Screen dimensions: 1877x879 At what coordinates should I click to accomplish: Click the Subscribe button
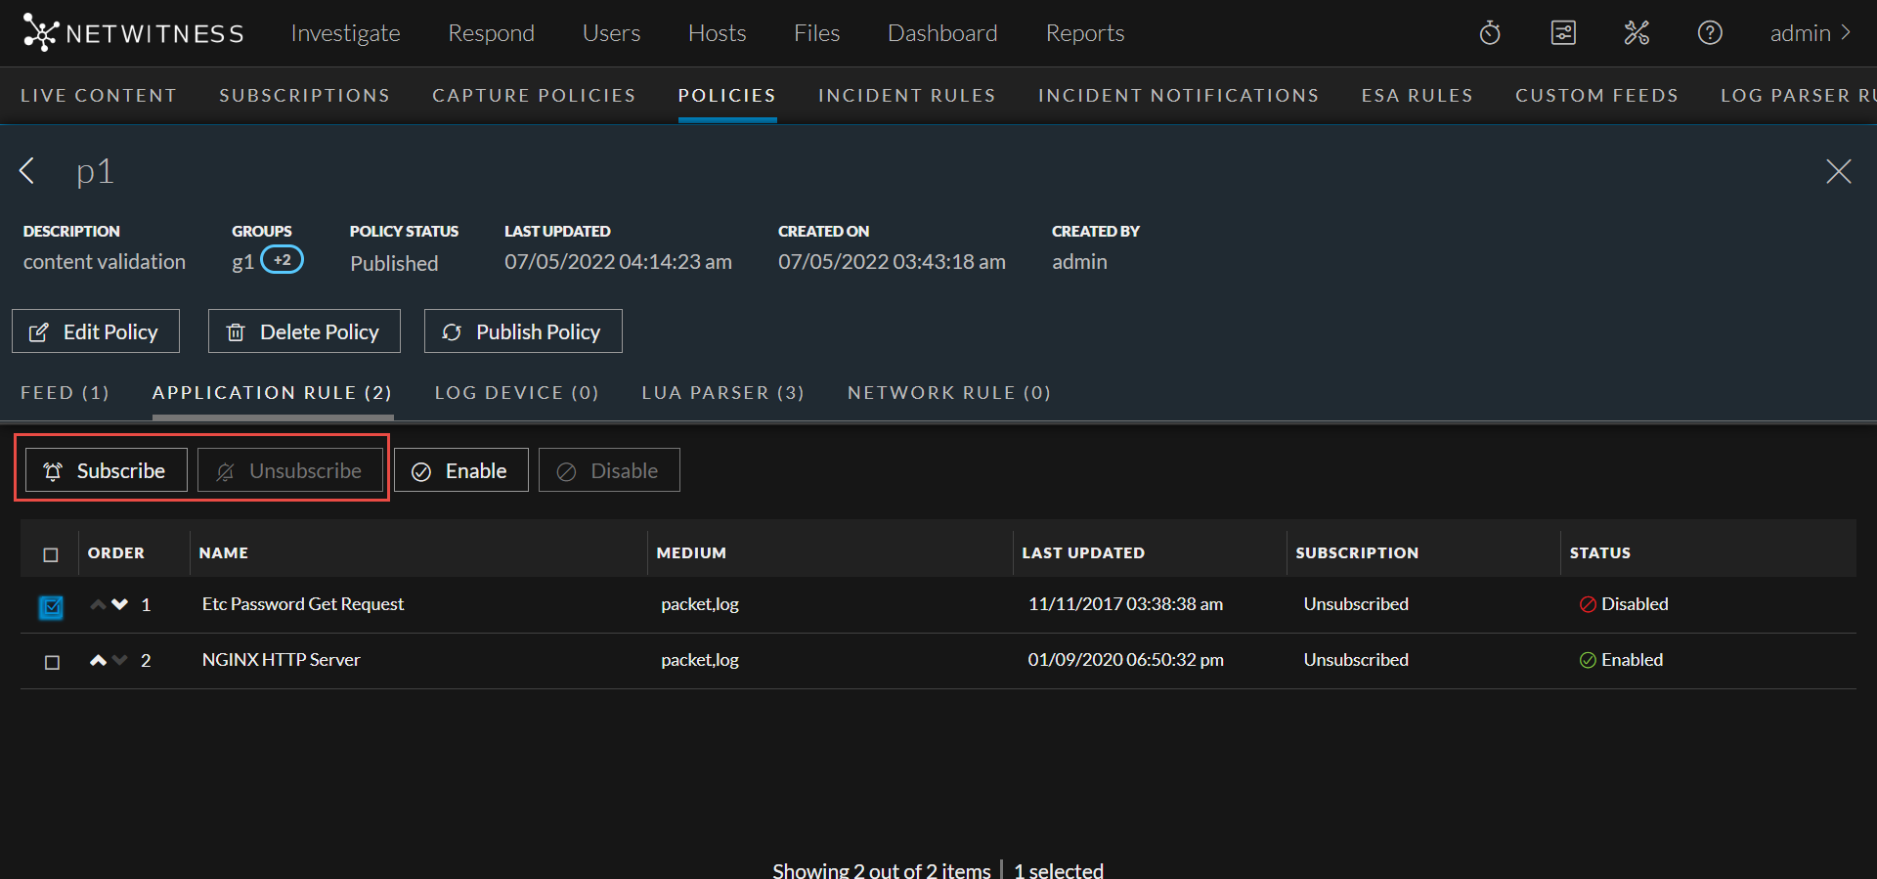click(x=106, y=470)
